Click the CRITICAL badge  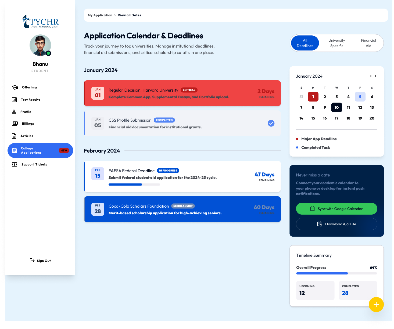tap(189, 90)
